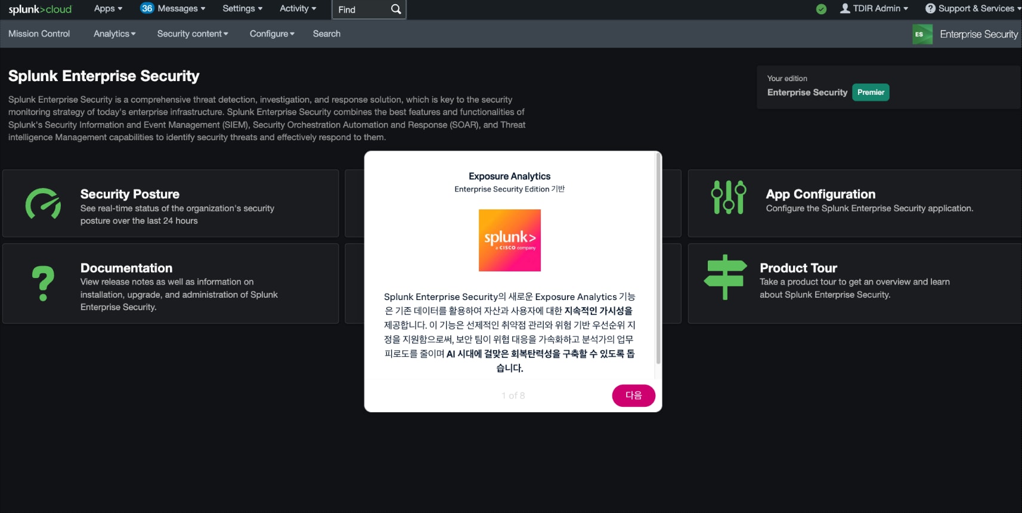
Task: Open the Security Posture card title
Action: click(130, 194)
